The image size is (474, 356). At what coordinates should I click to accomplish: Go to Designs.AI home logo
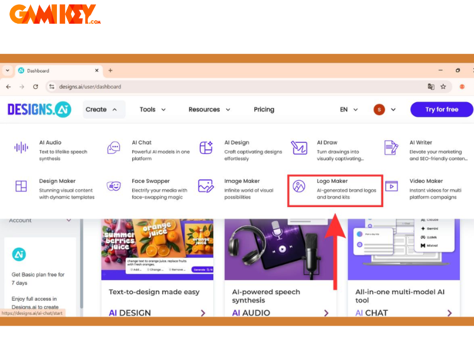click(x=39, y=109)
